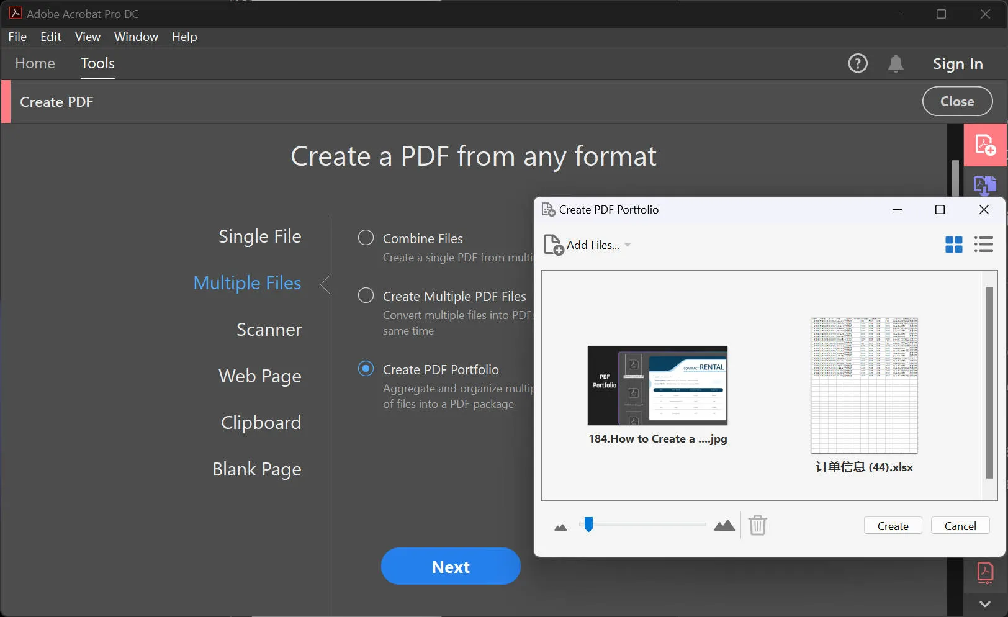Image resolution: width=1008 pixels, height=617 pixels.
Task: Click the 184.How to Create a ....jpg file name
Action: 658,439
